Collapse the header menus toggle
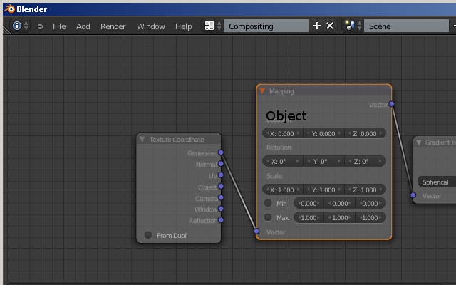Viewport: 456px width, 285px height. tap(40, 27)
